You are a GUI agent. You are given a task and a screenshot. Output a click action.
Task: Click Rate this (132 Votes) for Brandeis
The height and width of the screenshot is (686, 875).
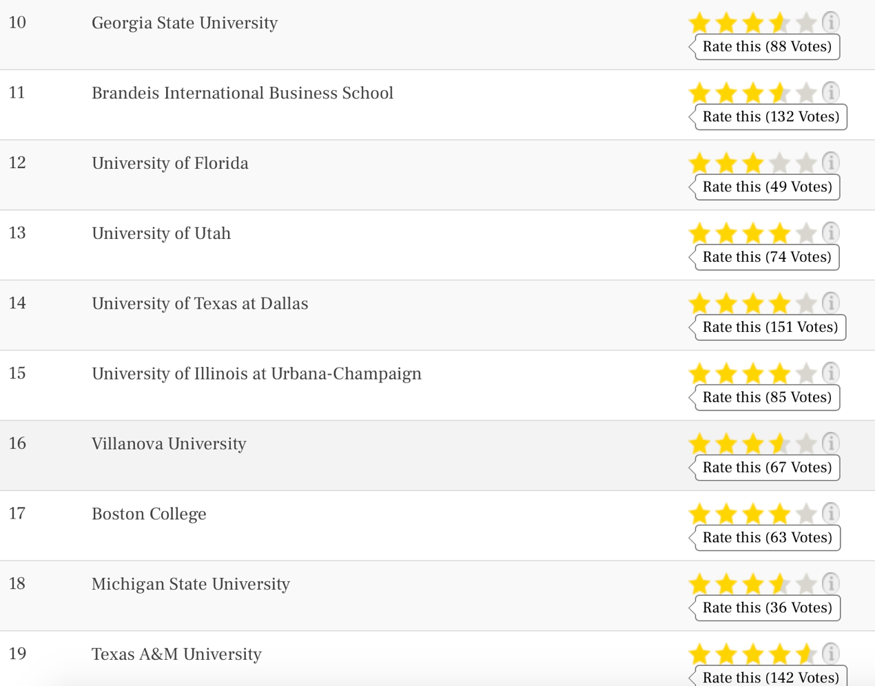770,117
